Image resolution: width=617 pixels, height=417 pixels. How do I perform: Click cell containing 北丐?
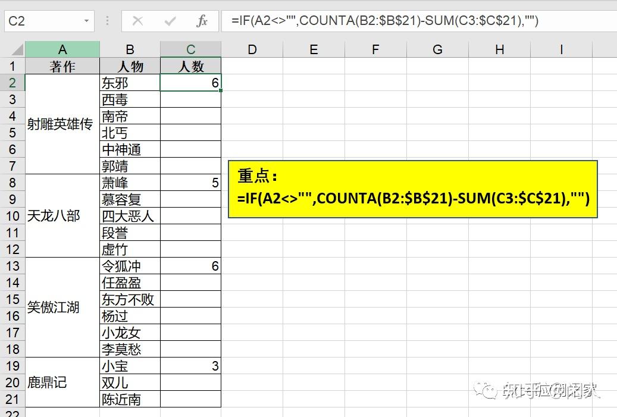[130, 133]
